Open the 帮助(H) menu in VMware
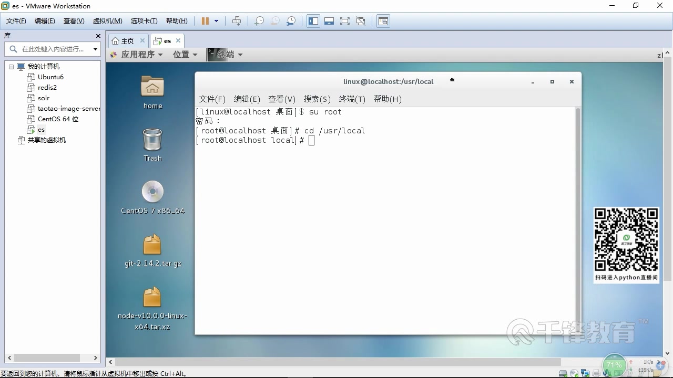Screen dimensions: 673x378 pyautogui.click(x=177, y=21)
